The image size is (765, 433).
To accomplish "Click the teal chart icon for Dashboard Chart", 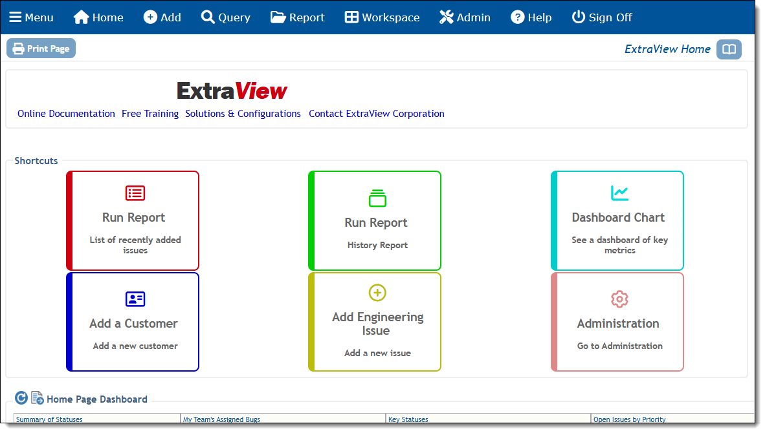I will tap(619, 193).
